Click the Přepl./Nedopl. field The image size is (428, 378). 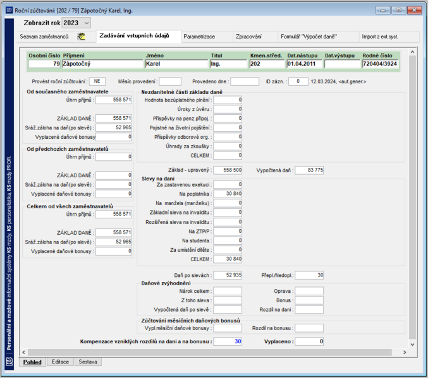tap(309, 275)
